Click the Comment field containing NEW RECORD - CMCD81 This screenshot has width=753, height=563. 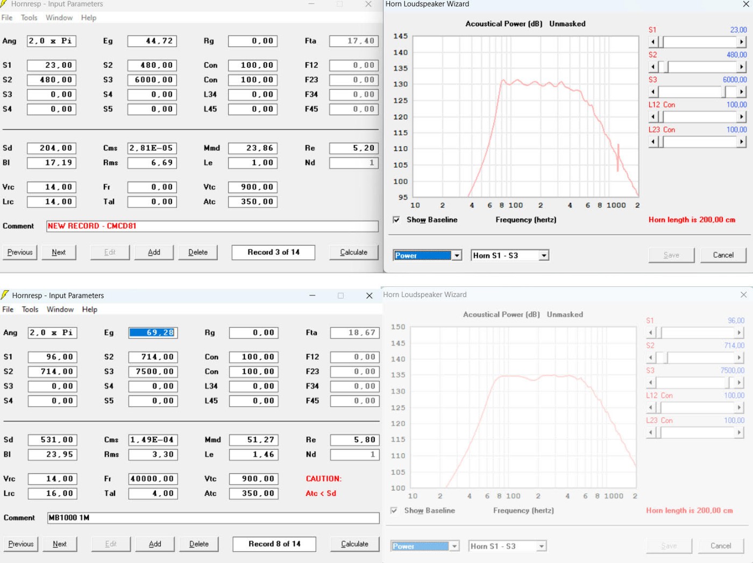tap(212, 226)
